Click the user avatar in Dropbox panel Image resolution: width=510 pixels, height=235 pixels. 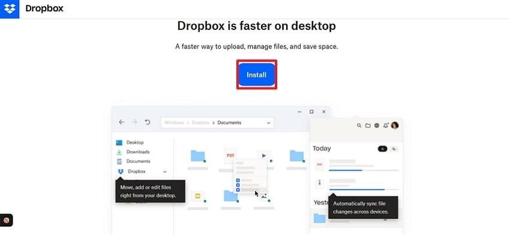pyautogui.click(x=395, y=125)
